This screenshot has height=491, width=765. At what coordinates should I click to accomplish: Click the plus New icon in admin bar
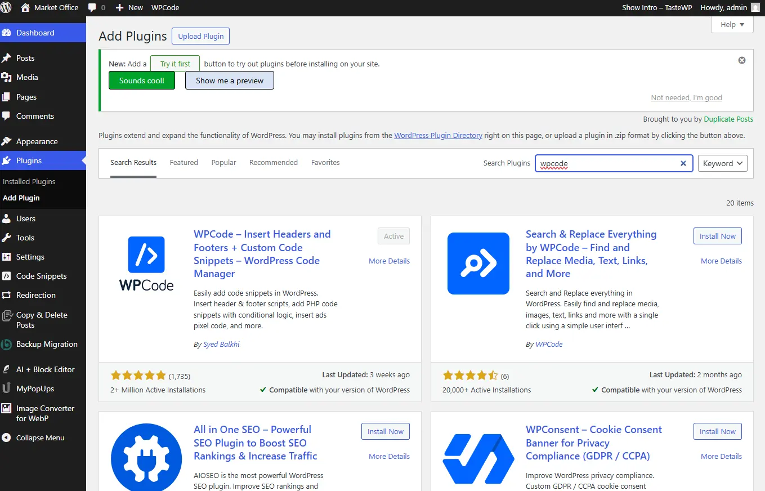pyautogui.click(x=119, y=8)
